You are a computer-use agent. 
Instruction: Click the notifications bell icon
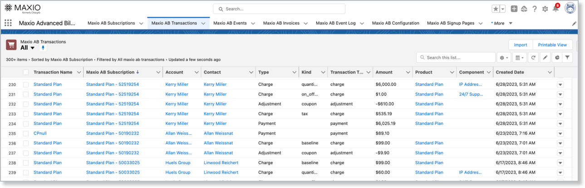tap(556, 9)
